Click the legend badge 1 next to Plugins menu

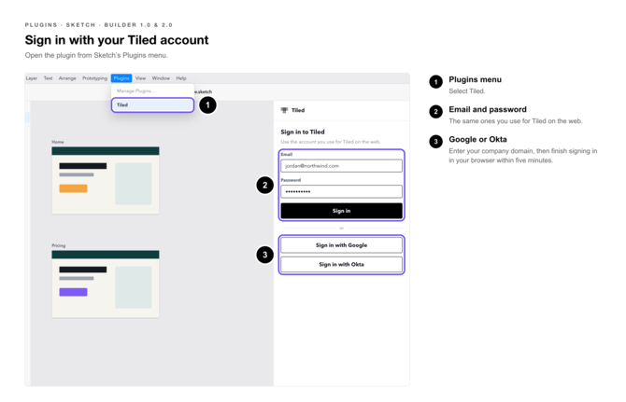point(436,82)
